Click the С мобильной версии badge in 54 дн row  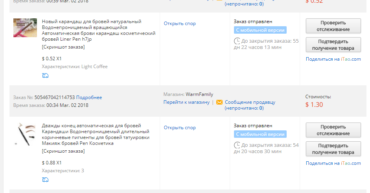pyautogui.click(x=260, y=134)
